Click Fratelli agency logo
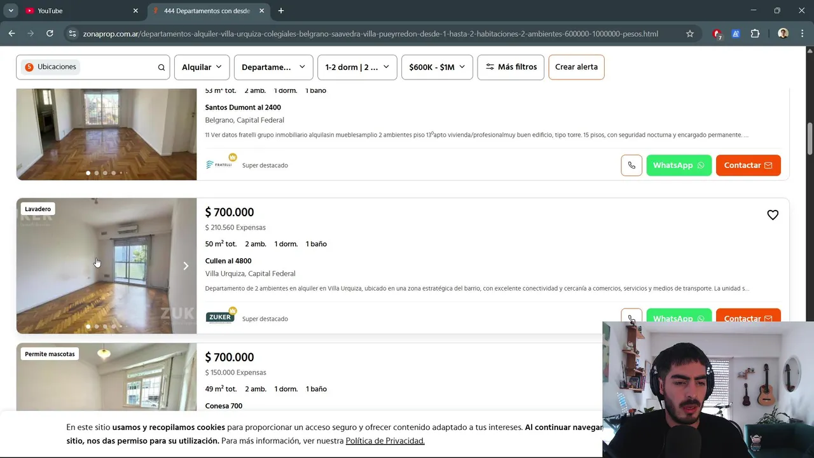This screenshot has width=814, height=458. click(221, 163)
